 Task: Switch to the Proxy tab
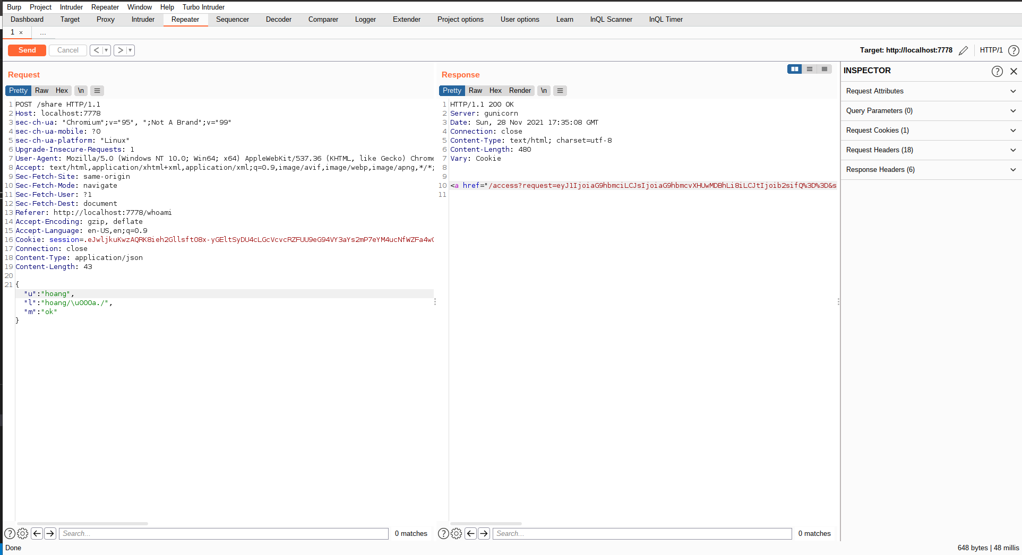tap(106, 20)
